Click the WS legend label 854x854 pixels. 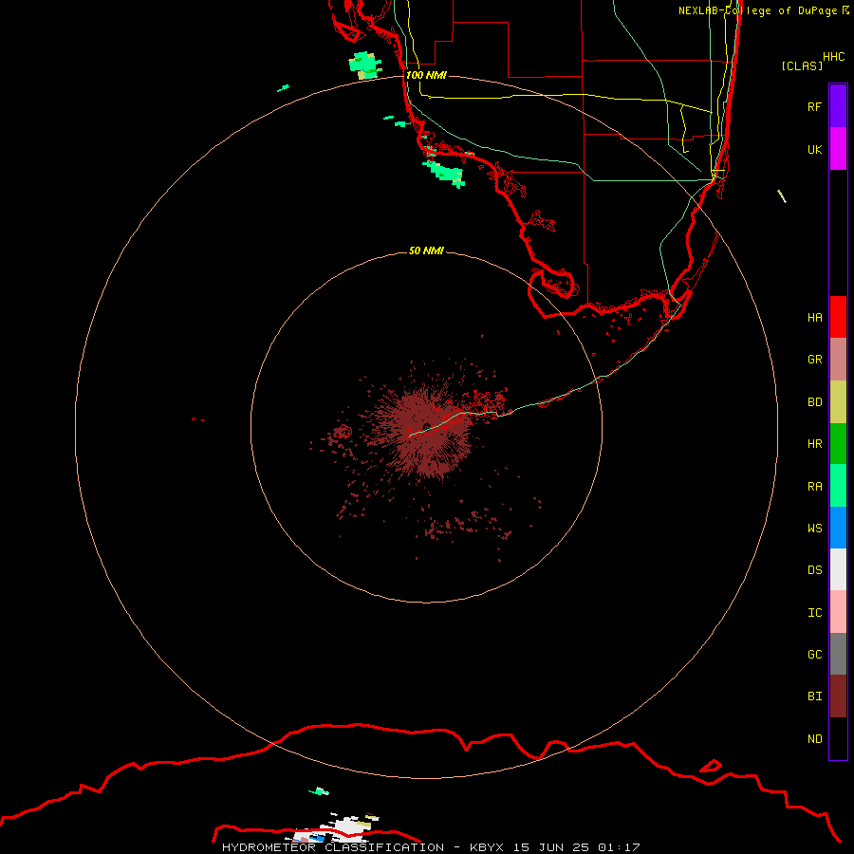click(x=814, y=529)
